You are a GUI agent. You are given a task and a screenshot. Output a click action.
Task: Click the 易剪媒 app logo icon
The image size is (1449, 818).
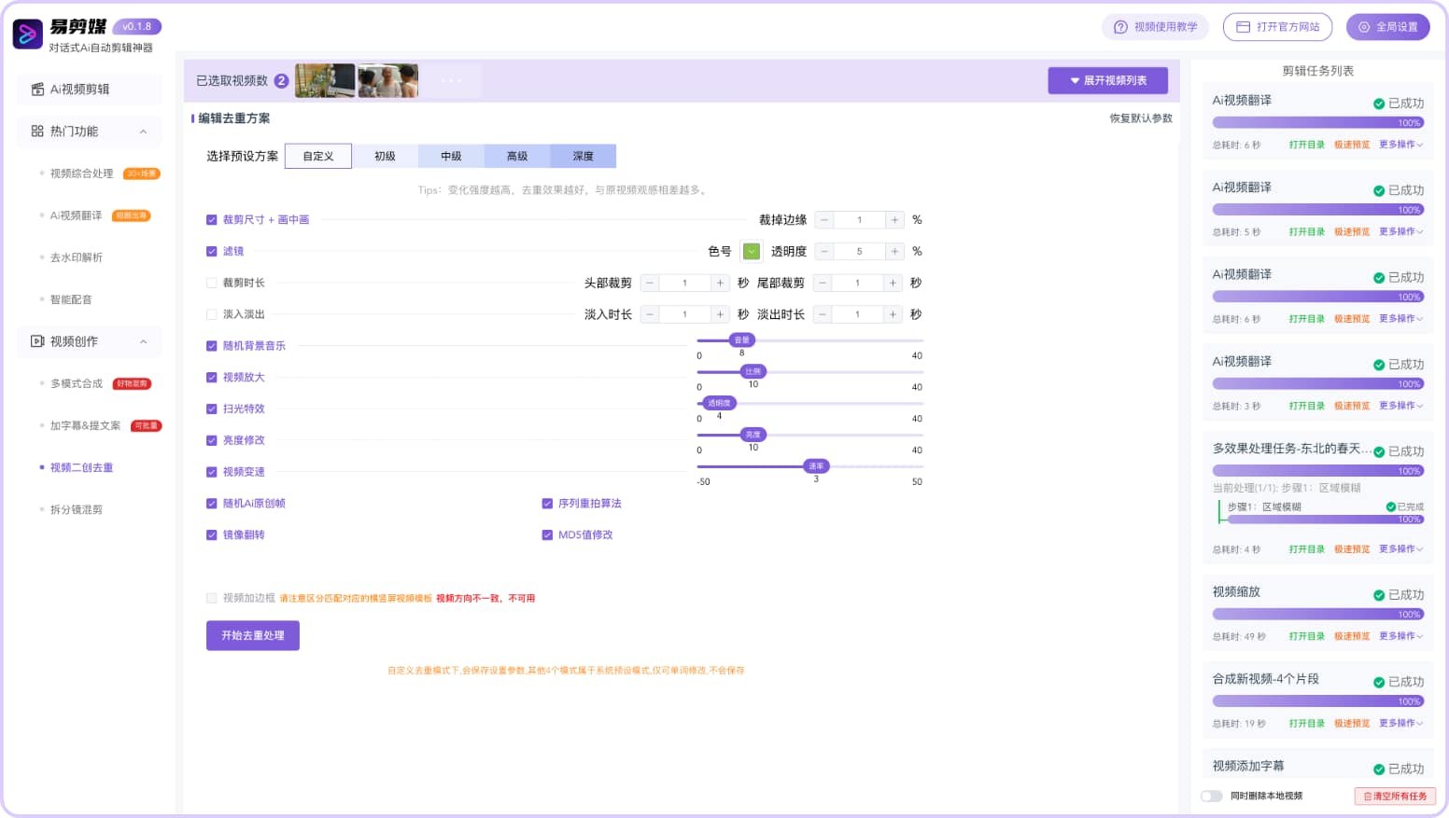[x=27, y=35]
